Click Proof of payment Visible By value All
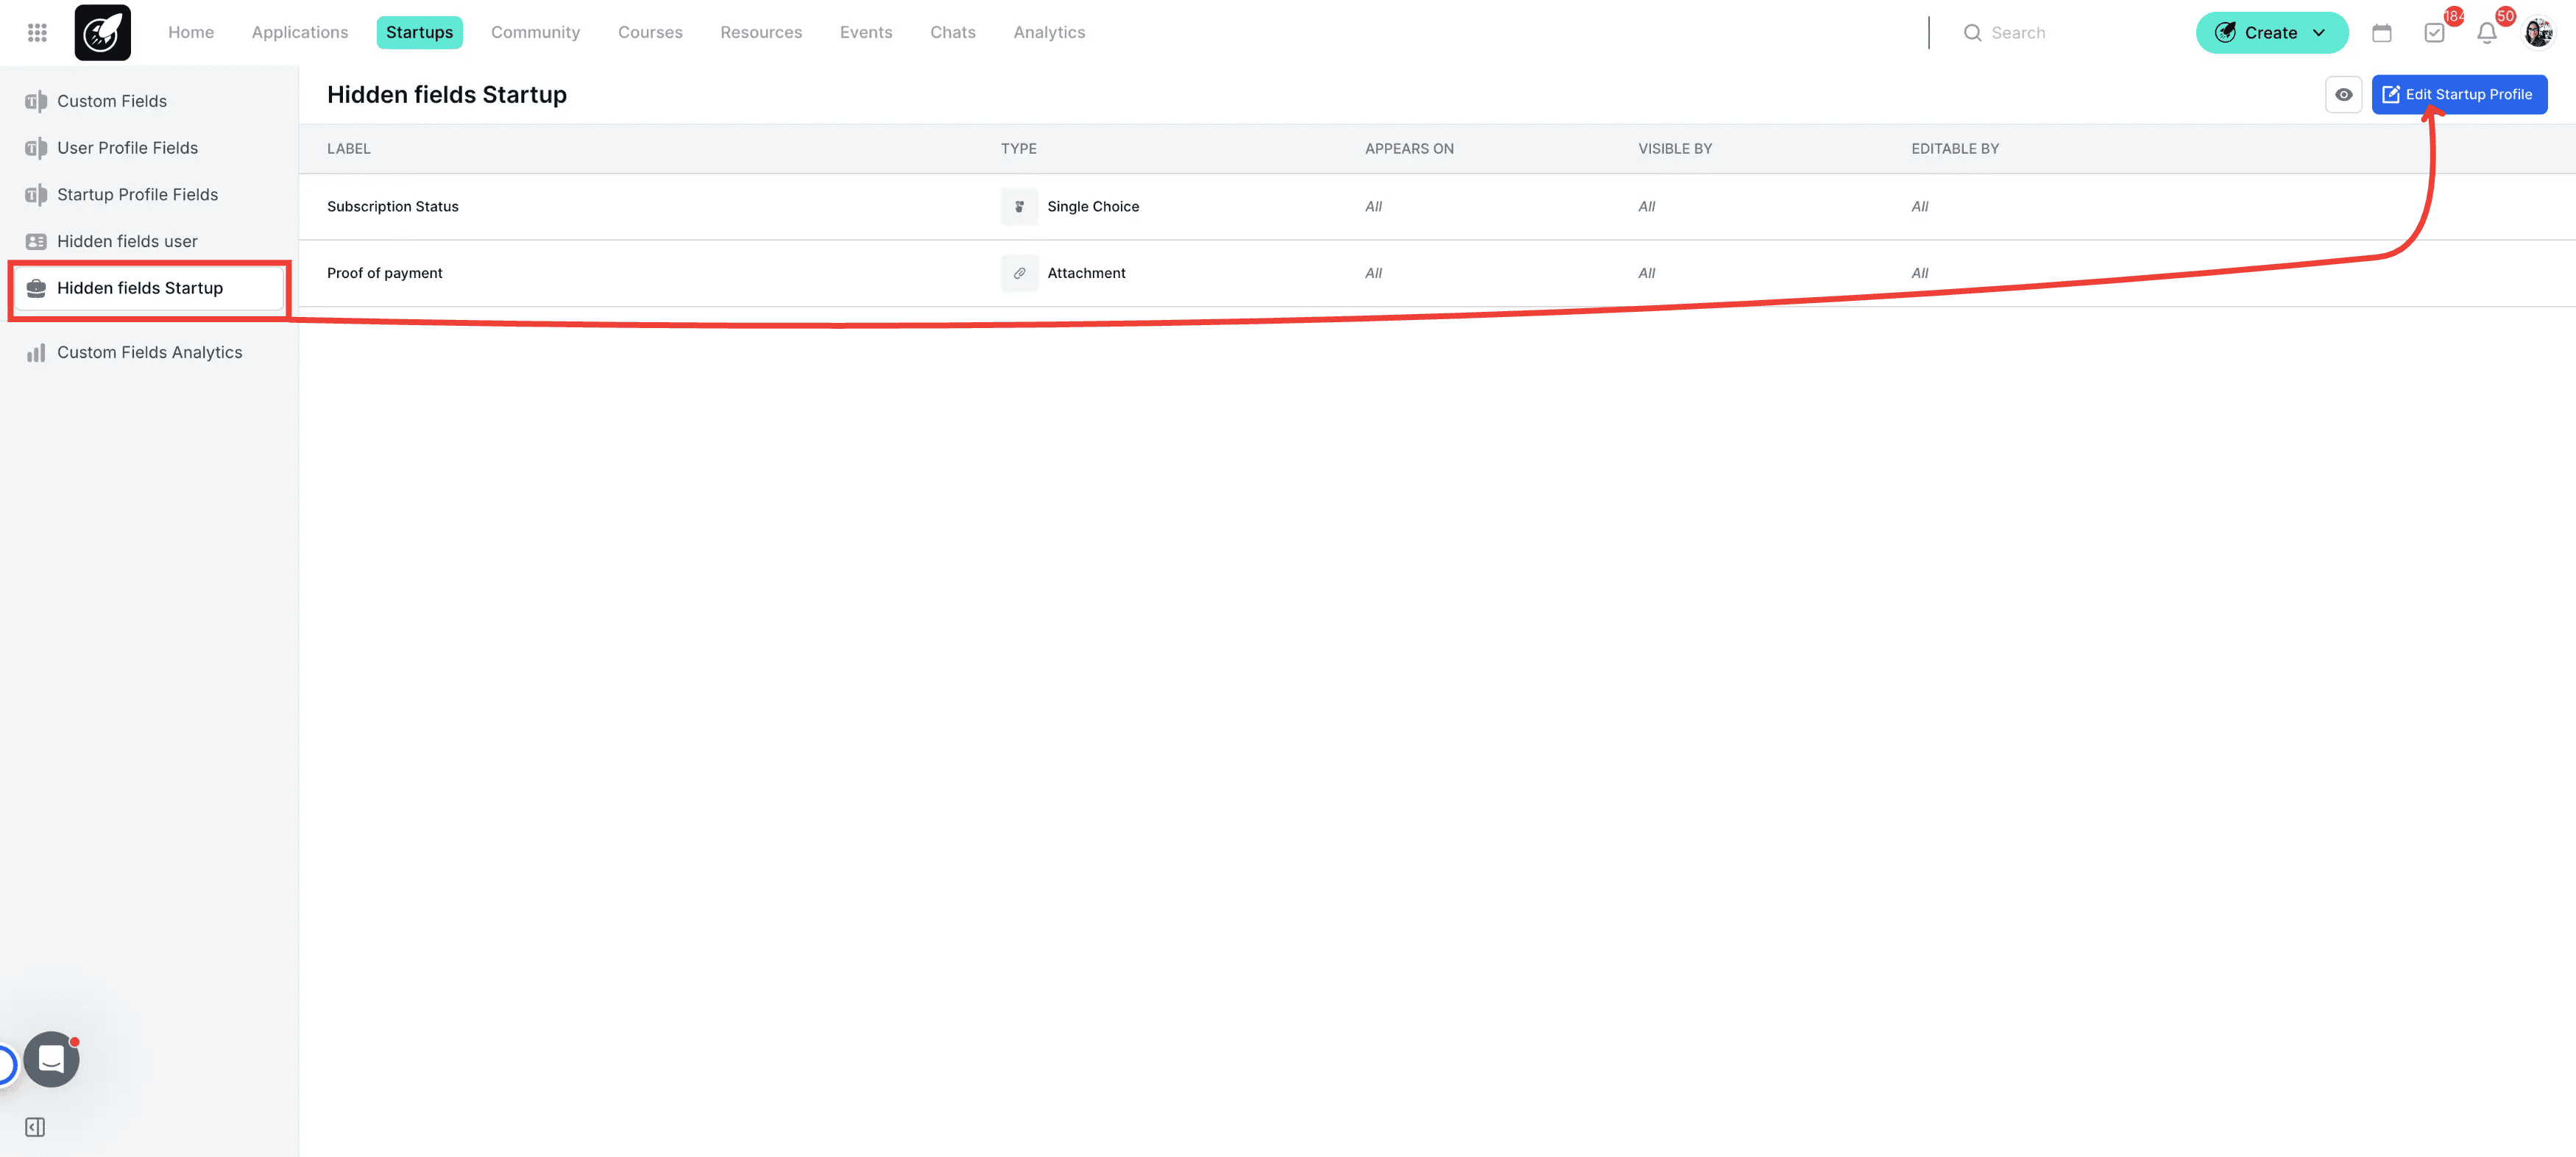Viewport: 2576px width, 1157px height. [1646, 273]
